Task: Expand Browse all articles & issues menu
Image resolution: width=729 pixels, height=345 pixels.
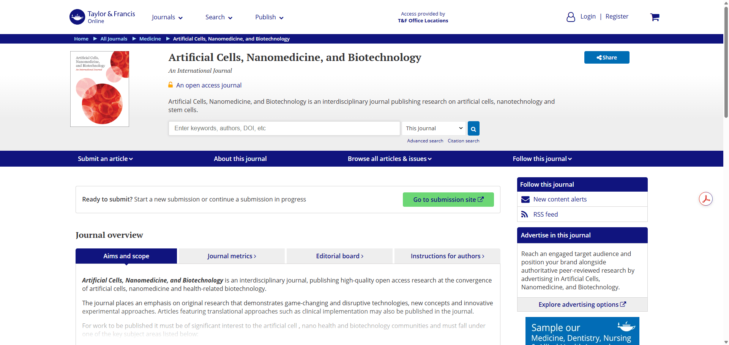Action: 390,159
